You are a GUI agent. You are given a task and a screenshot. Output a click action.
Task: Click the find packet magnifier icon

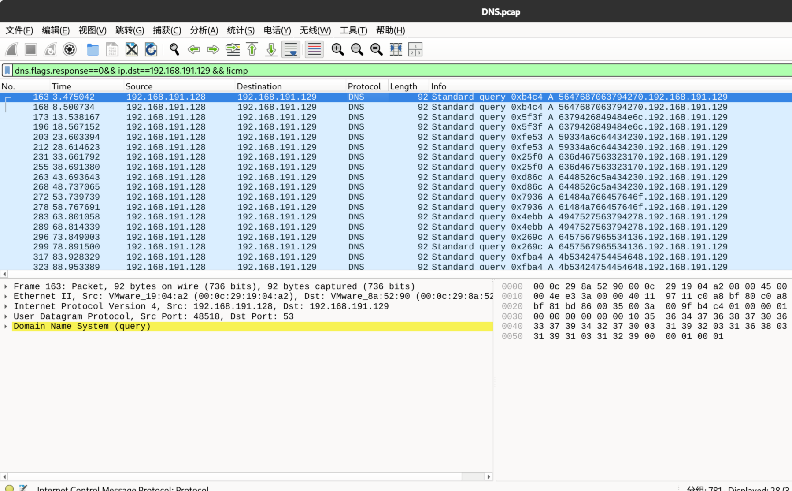(x=174, y=49)
